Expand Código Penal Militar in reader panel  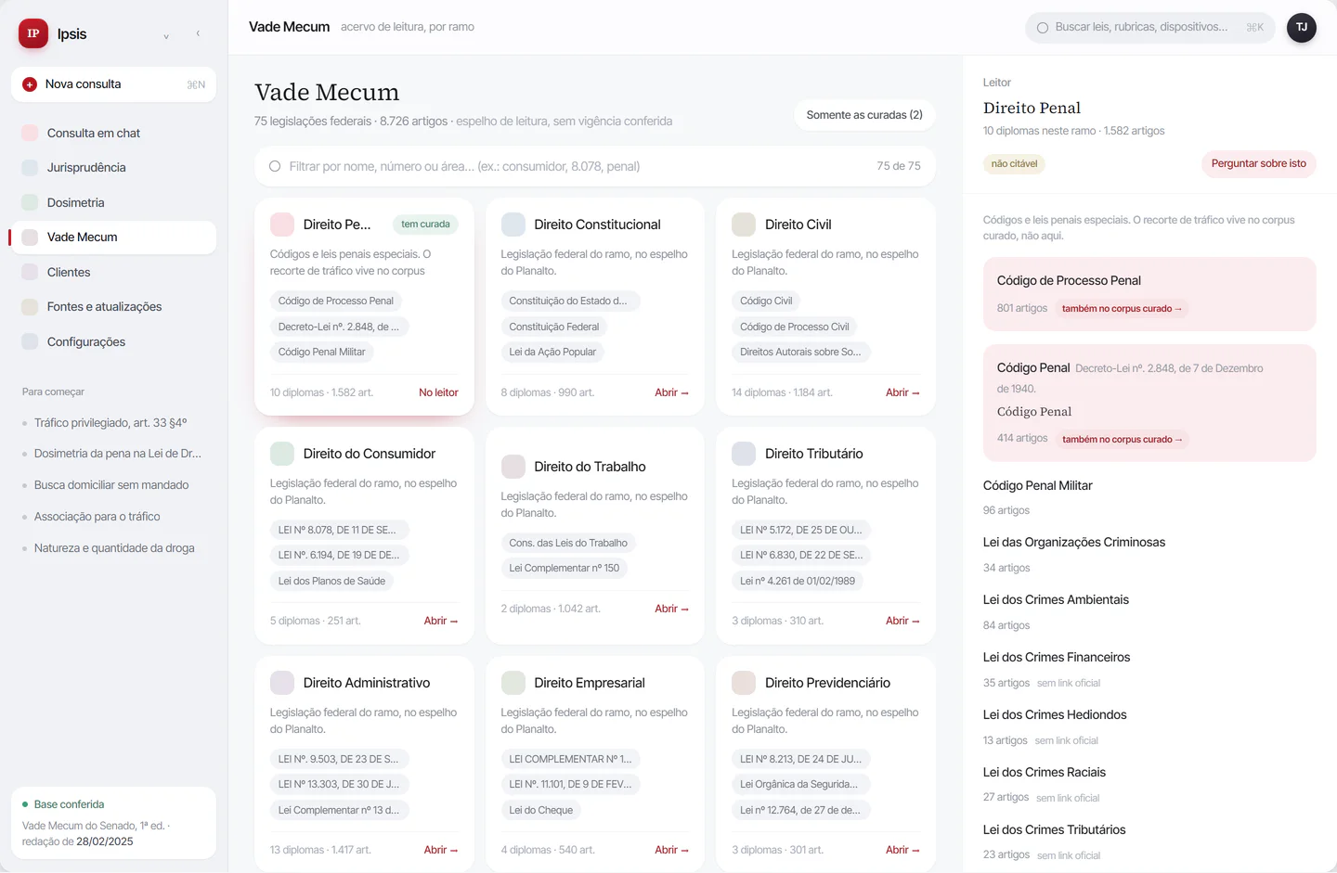point(1038,485)
